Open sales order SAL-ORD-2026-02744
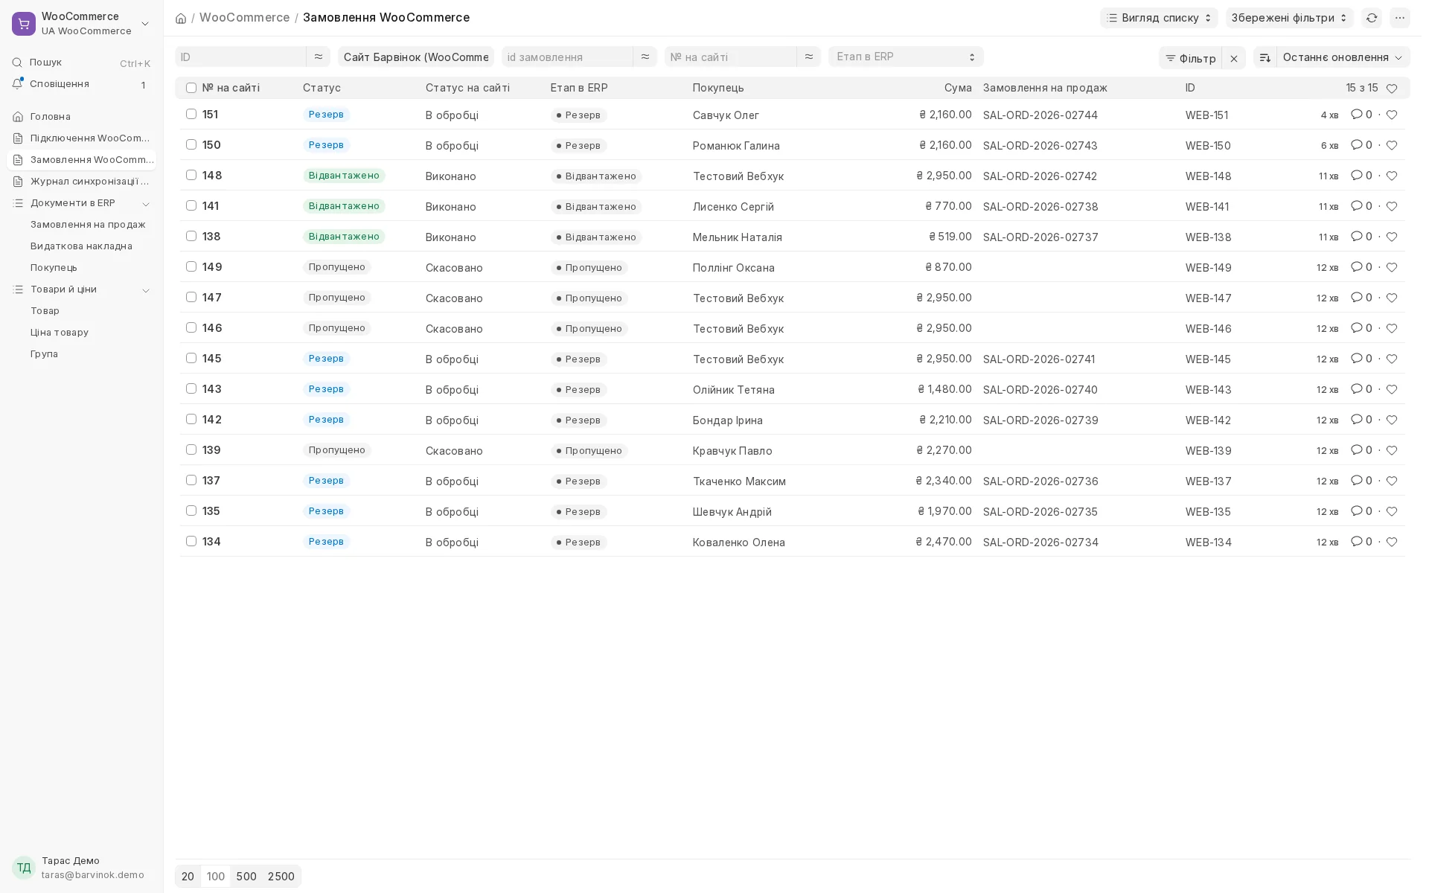This screenshot has height=893, width=1429. pos(1040,115)
